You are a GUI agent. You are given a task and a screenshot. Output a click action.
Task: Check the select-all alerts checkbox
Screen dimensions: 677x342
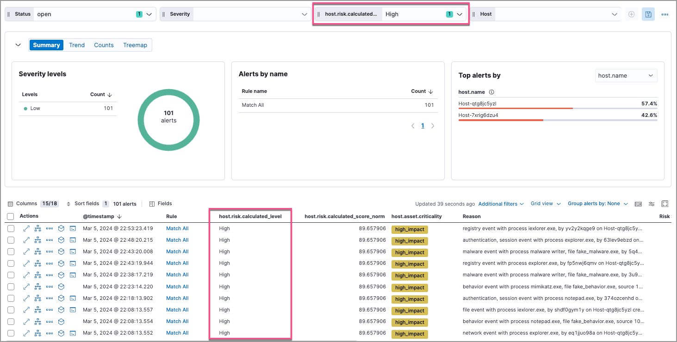coord(11,216)
